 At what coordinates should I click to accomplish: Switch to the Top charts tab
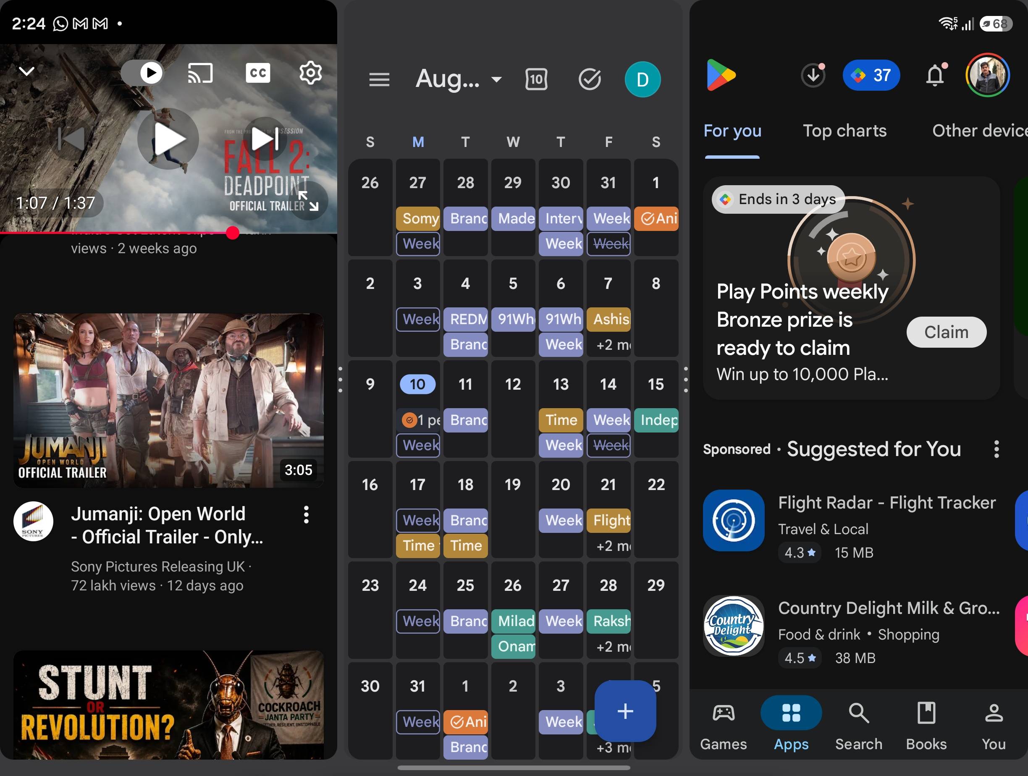[x=845, y=131]
